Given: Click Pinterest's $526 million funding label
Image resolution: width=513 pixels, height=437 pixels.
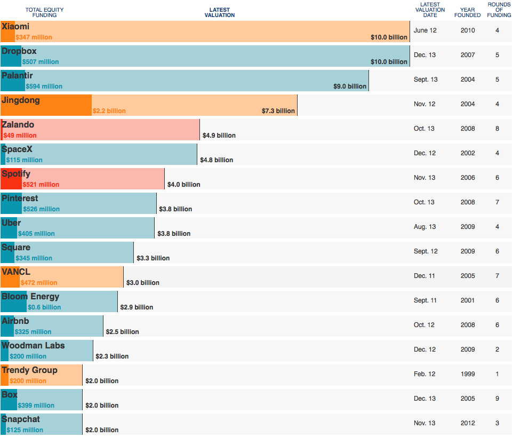Looking at the screenshot, I should click(41, 209).
